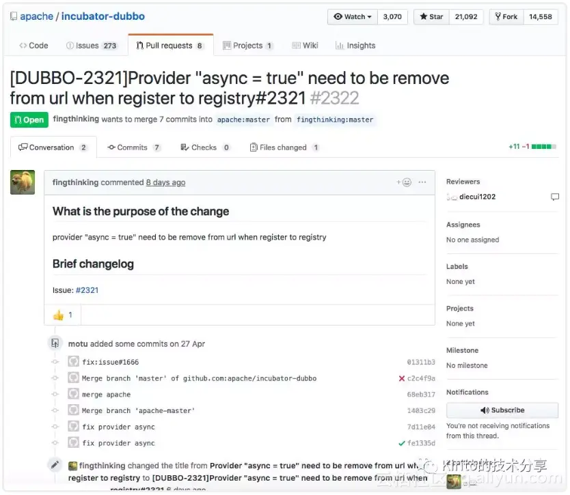570x495 pixels.
Task: Open commit hash 01311b3
Action: (x=421, y=362)
